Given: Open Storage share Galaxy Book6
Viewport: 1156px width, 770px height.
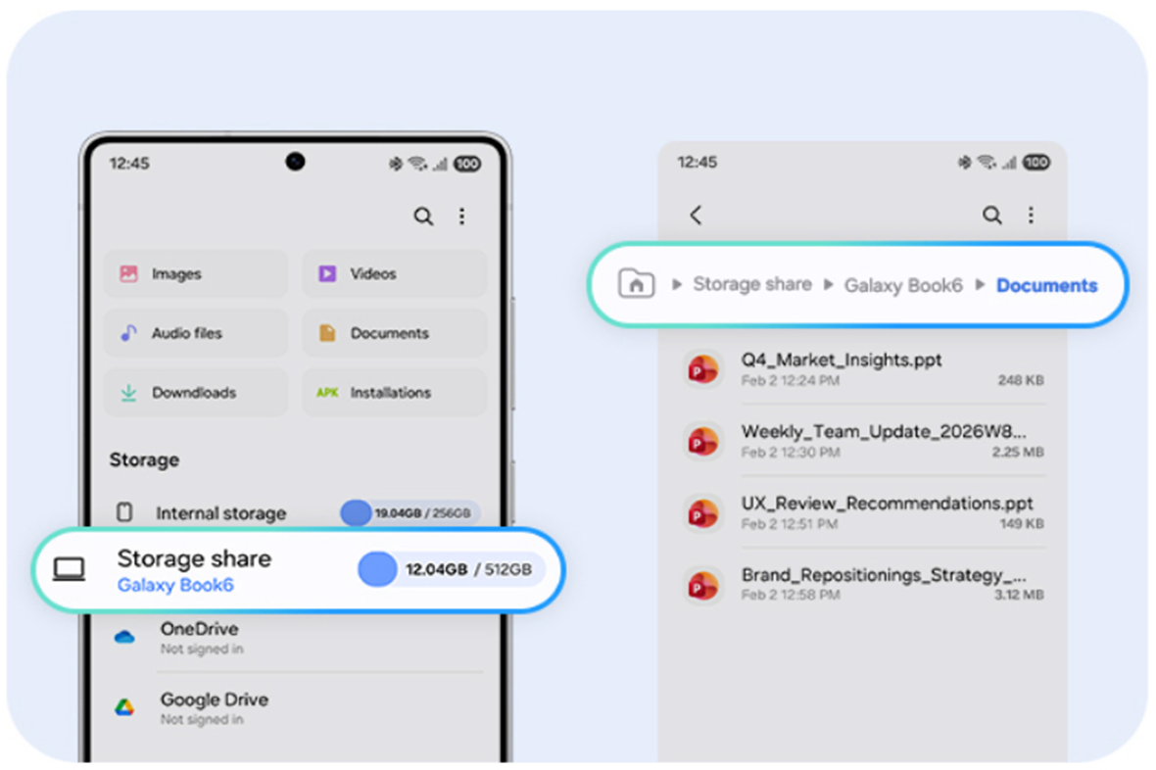Looking at the screenshot, I should click(298, 570).
